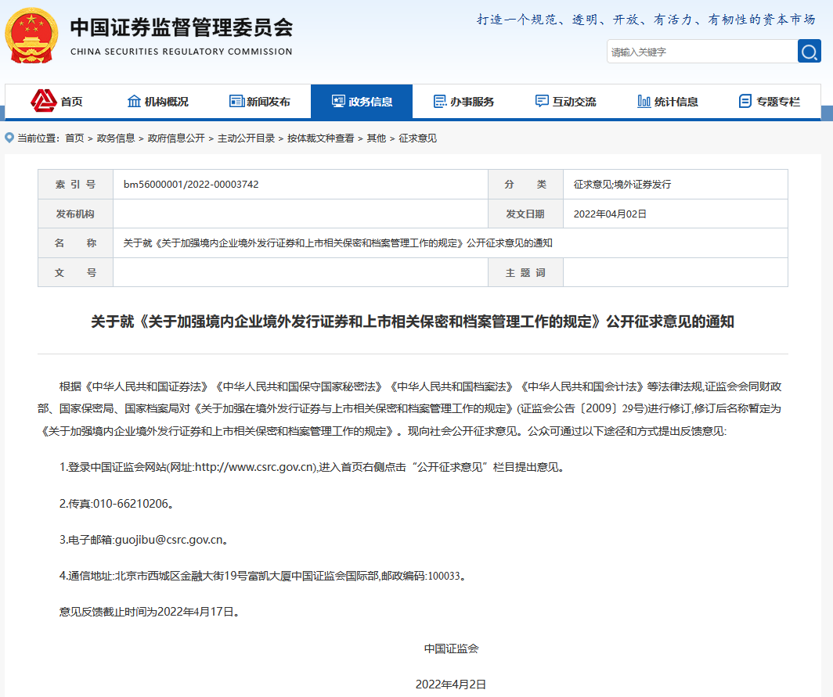Click the building icon beside 机构概况
Screen dimensions: 833x697
(134, 101)
